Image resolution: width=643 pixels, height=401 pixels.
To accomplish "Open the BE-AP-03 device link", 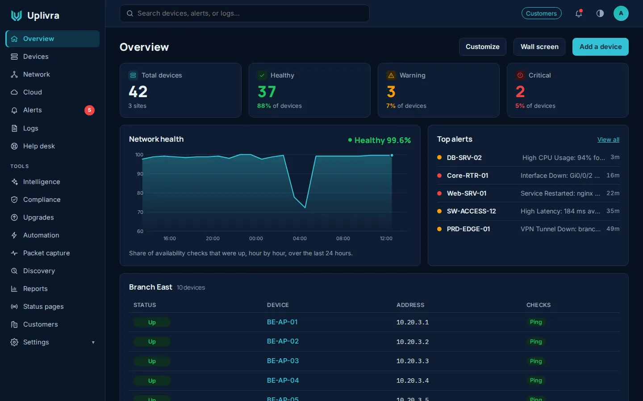I will tap(283, 361).
